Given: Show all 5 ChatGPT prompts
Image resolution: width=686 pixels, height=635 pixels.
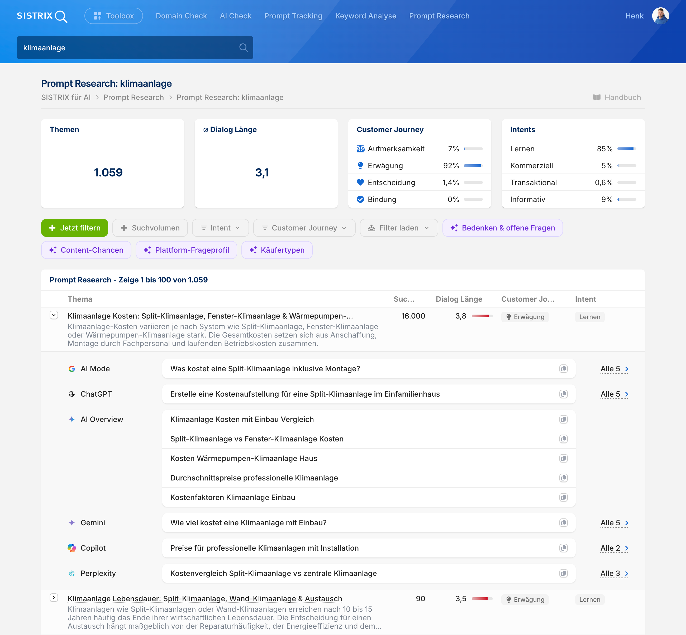Looking at the screenshot, I should pos(614,394).
